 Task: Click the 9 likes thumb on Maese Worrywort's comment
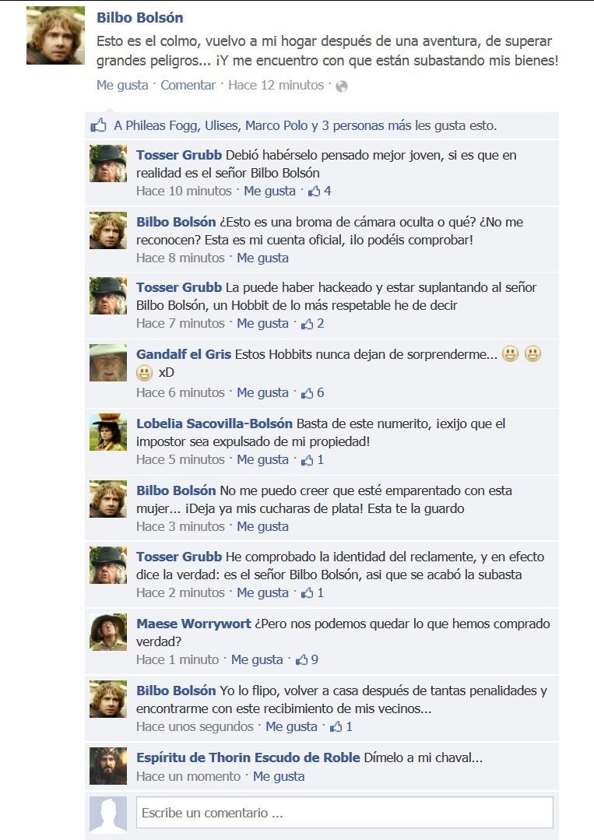pos(301,660)
